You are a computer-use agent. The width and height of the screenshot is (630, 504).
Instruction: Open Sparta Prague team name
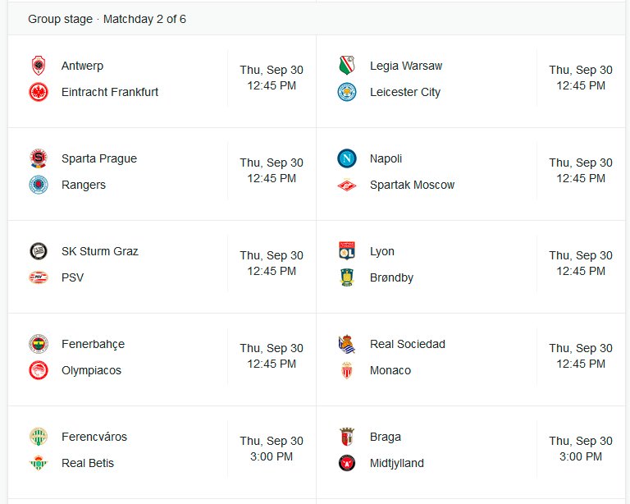pos(99,158)
